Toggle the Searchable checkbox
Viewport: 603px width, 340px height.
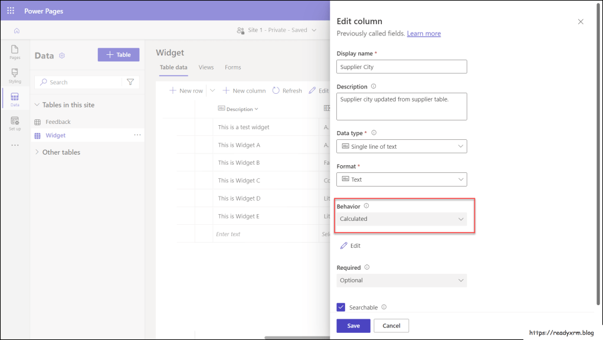(x=341, y=307)
